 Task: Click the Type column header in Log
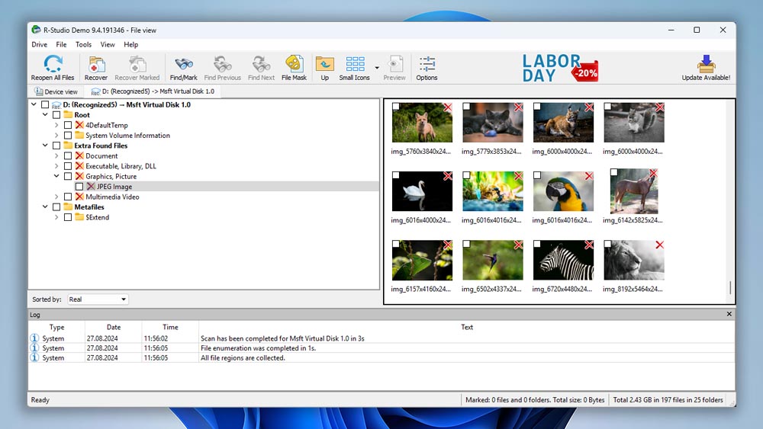point(57,327)
